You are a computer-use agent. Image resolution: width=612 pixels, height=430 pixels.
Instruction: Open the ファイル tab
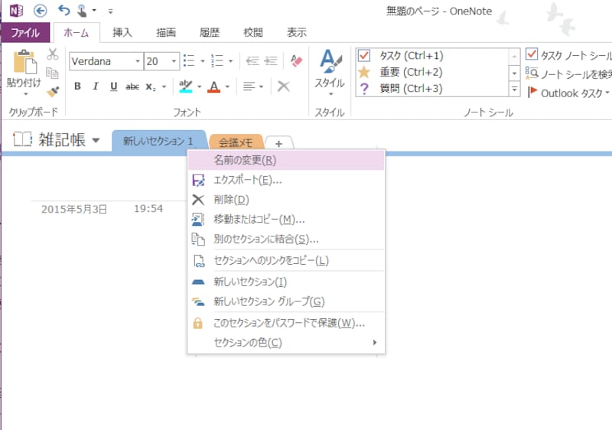click(25, 32)
